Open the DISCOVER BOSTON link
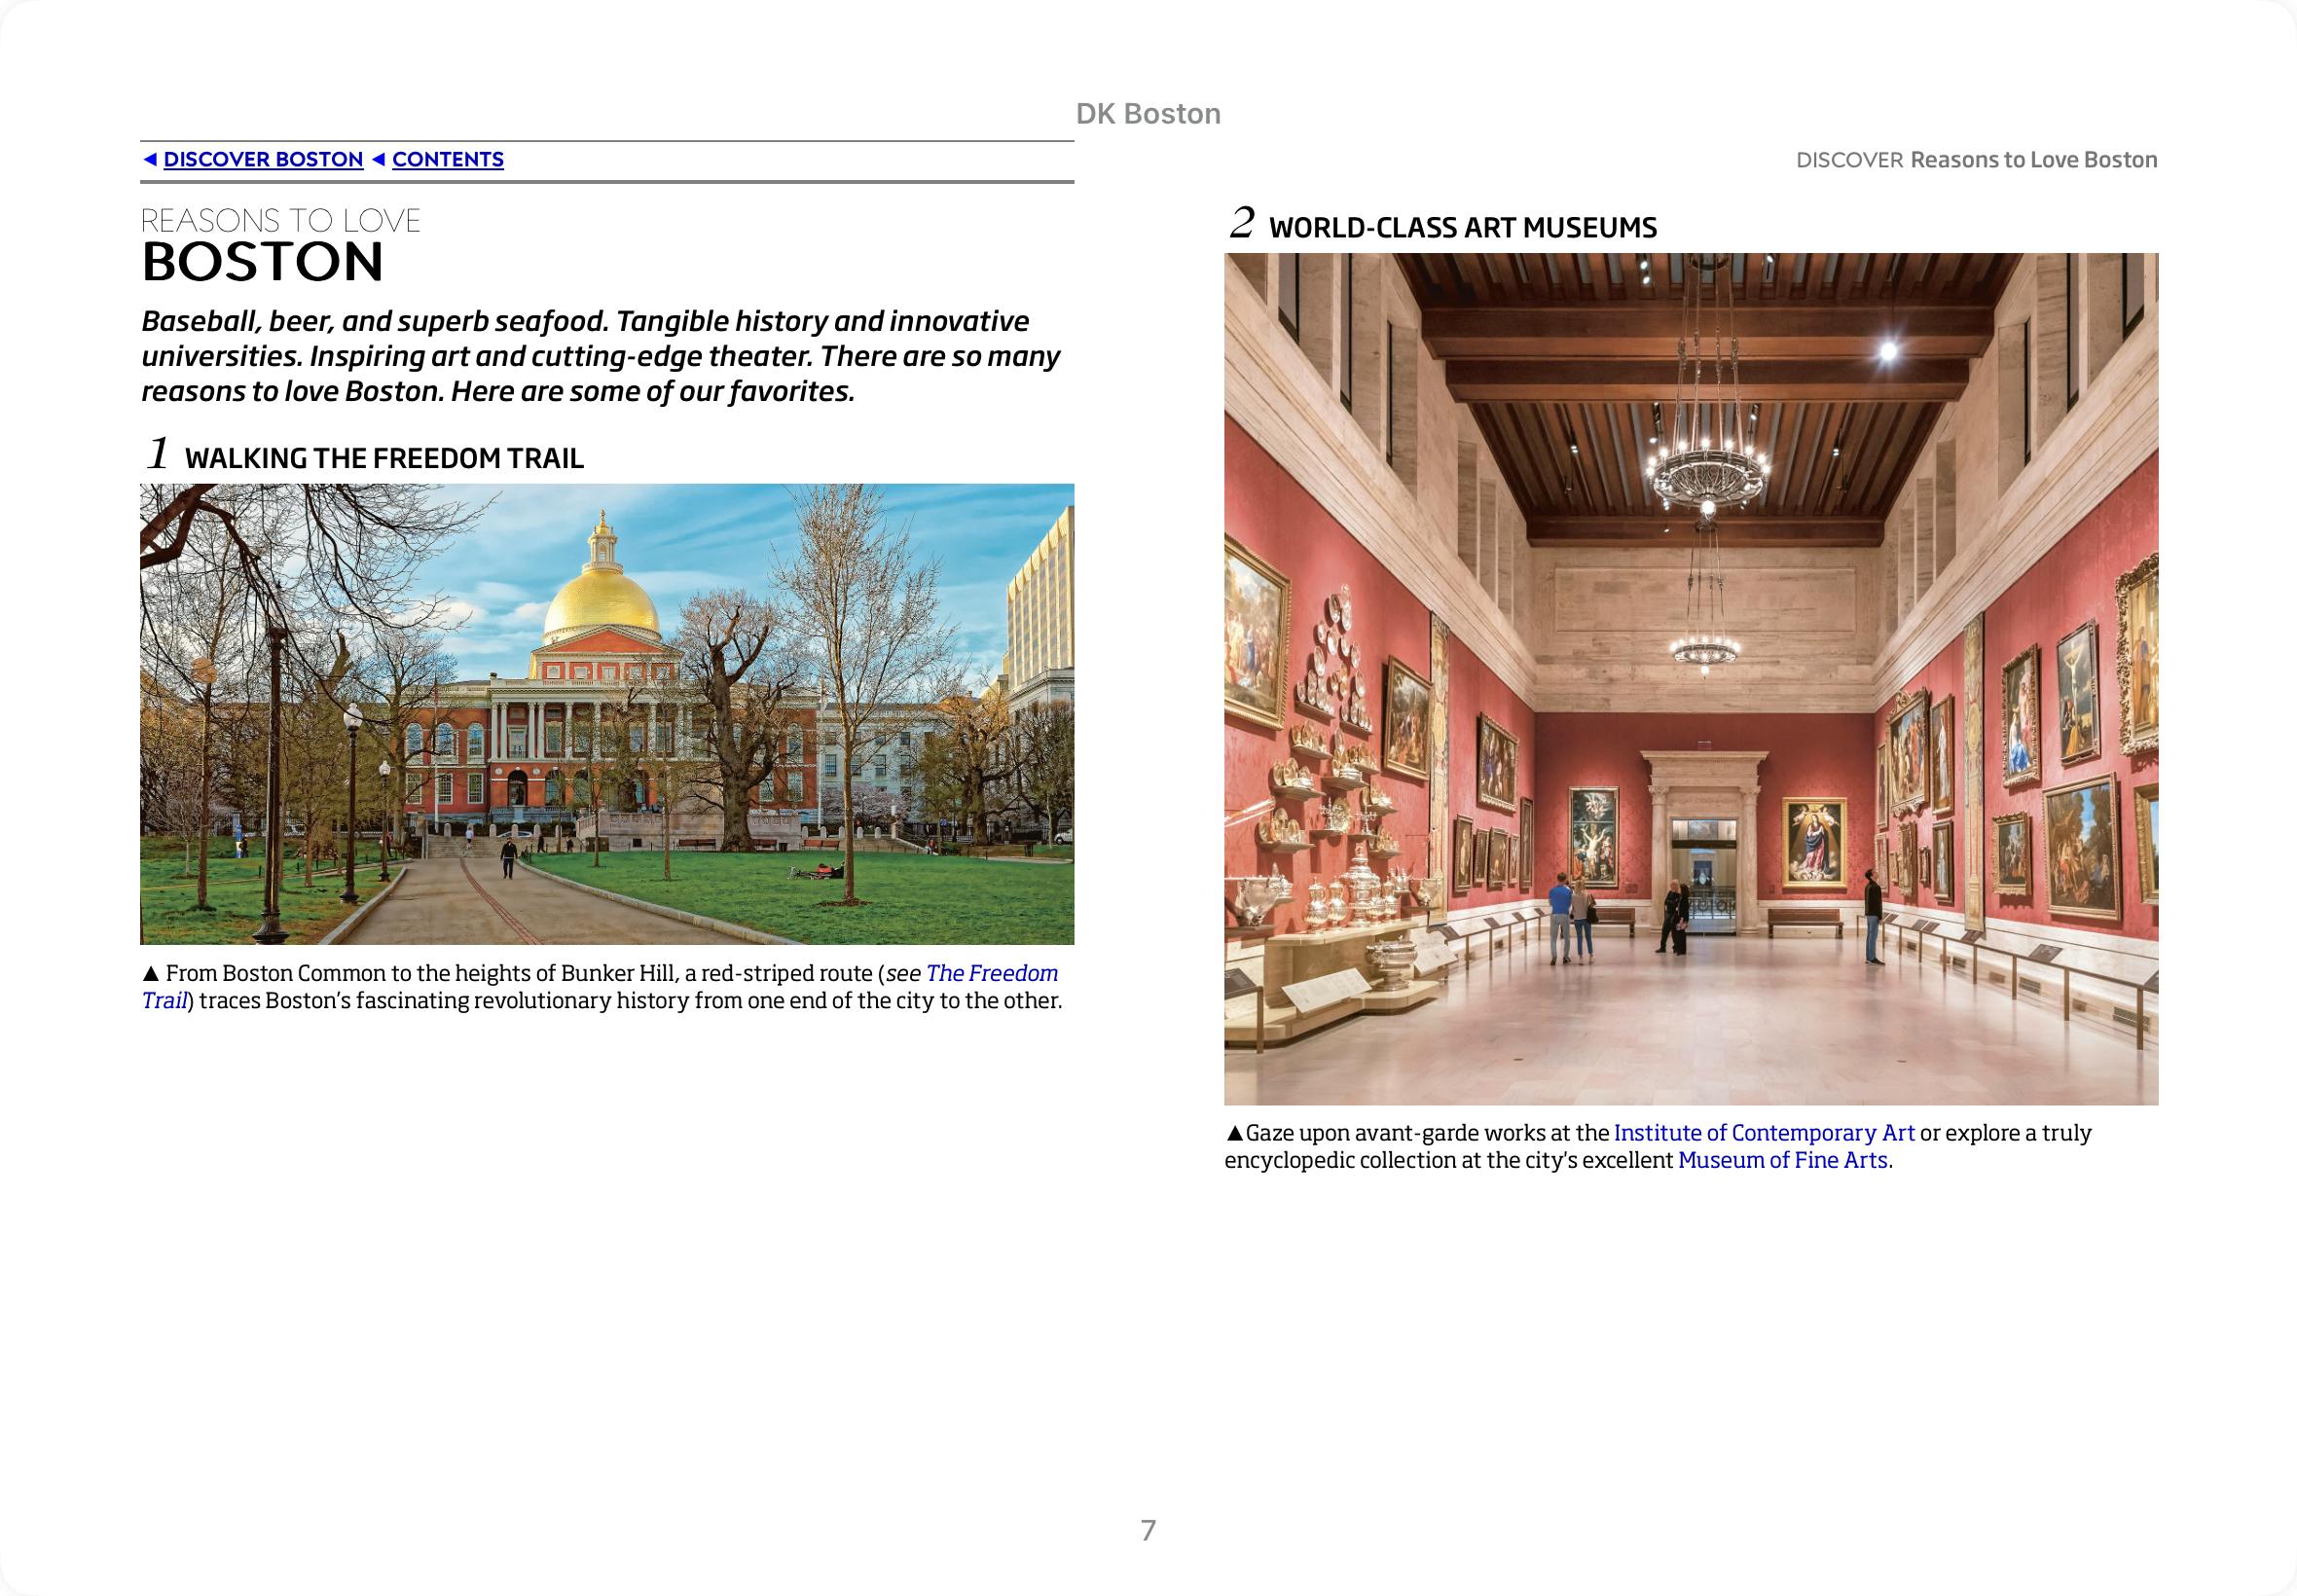The image size is (2297, 1596). 263,160
